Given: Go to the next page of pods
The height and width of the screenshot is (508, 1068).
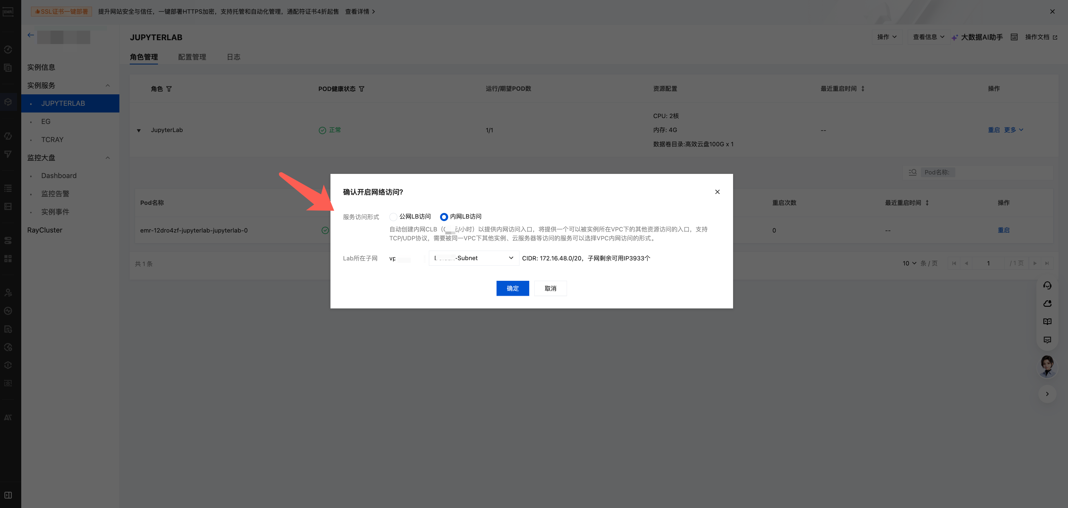Looking at the screenshot, I should point(1035,263).
